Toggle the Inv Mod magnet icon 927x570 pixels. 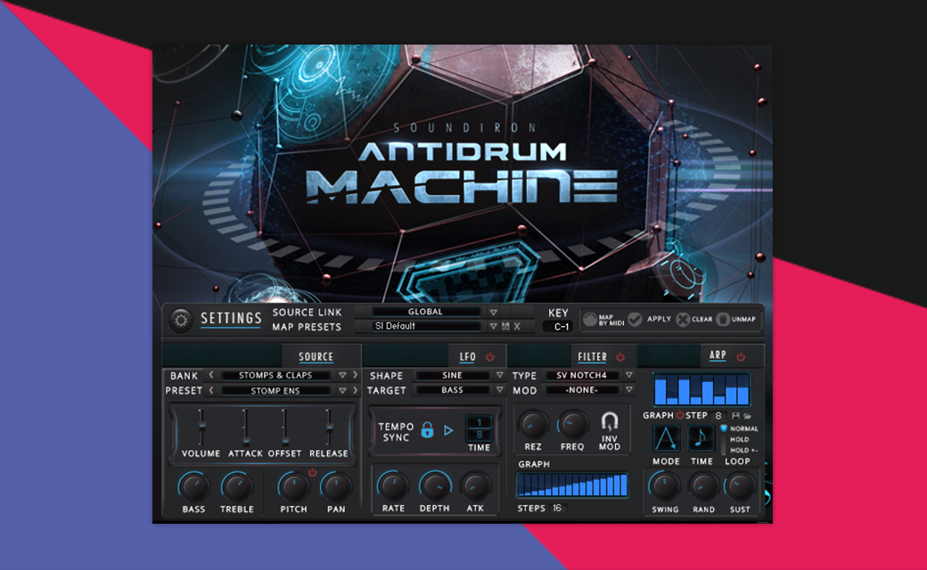(610, 422)
